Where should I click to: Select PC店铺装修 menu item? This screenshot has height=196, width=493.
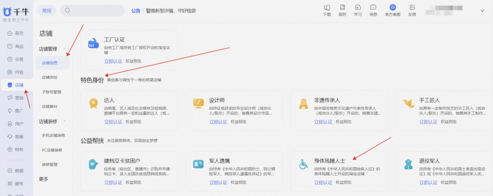pos(53,150)
